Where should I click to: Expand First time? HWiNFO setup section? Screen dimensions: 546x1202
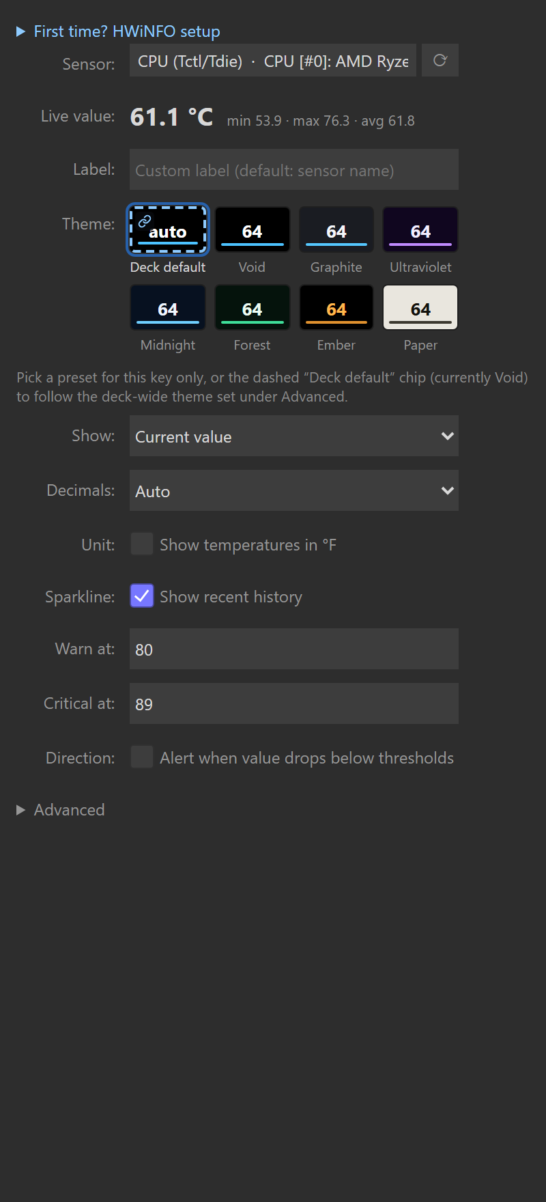click(117, 31)
